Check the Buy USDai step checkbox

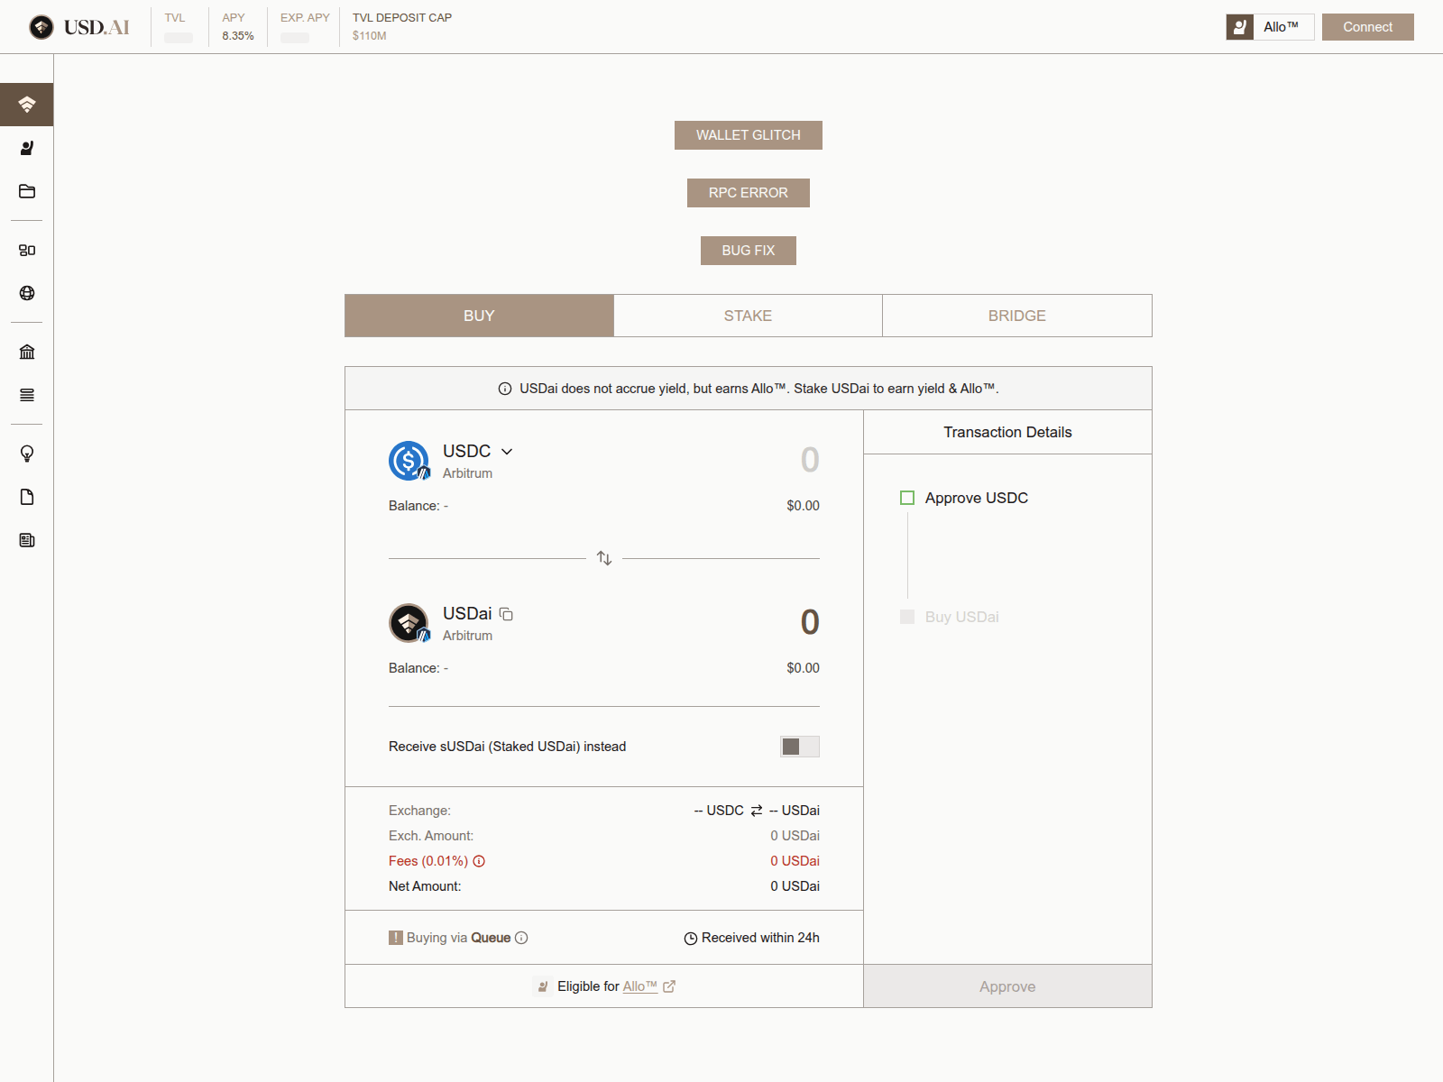(x=907, y=617)
